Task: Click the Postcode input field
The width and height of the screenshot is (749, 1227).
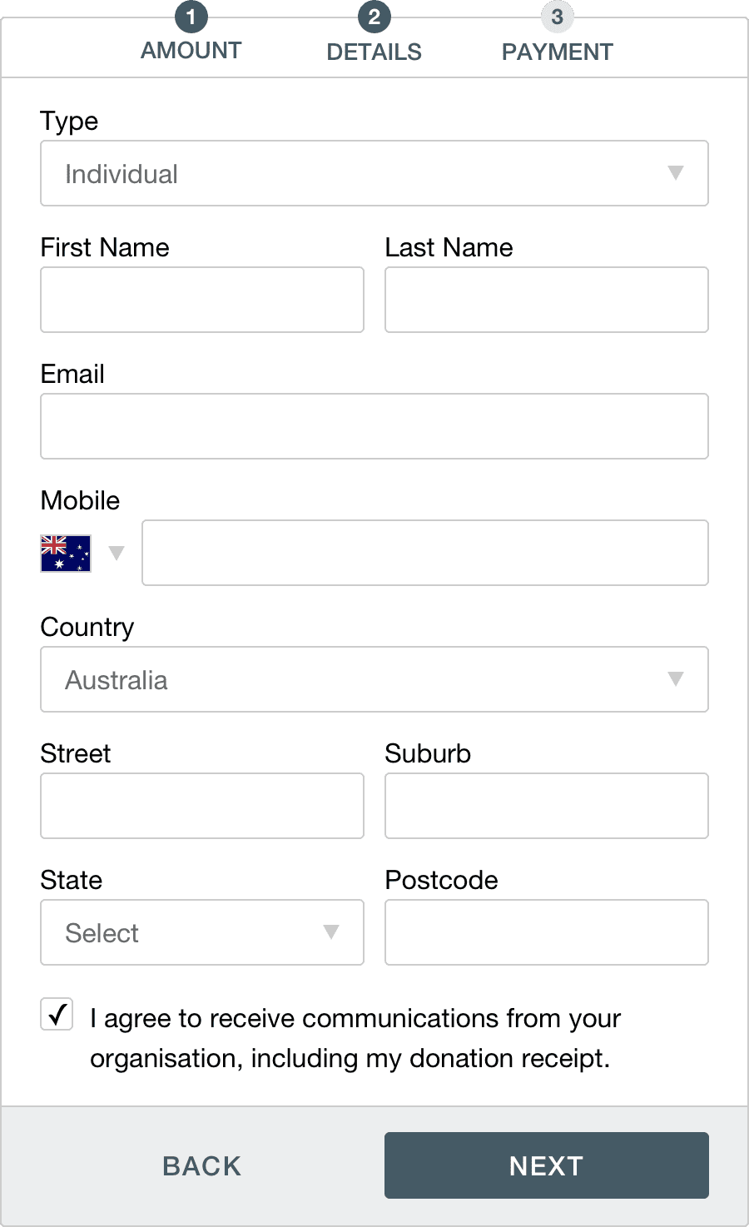Action: pyautogui.click(x=546, y=932)
